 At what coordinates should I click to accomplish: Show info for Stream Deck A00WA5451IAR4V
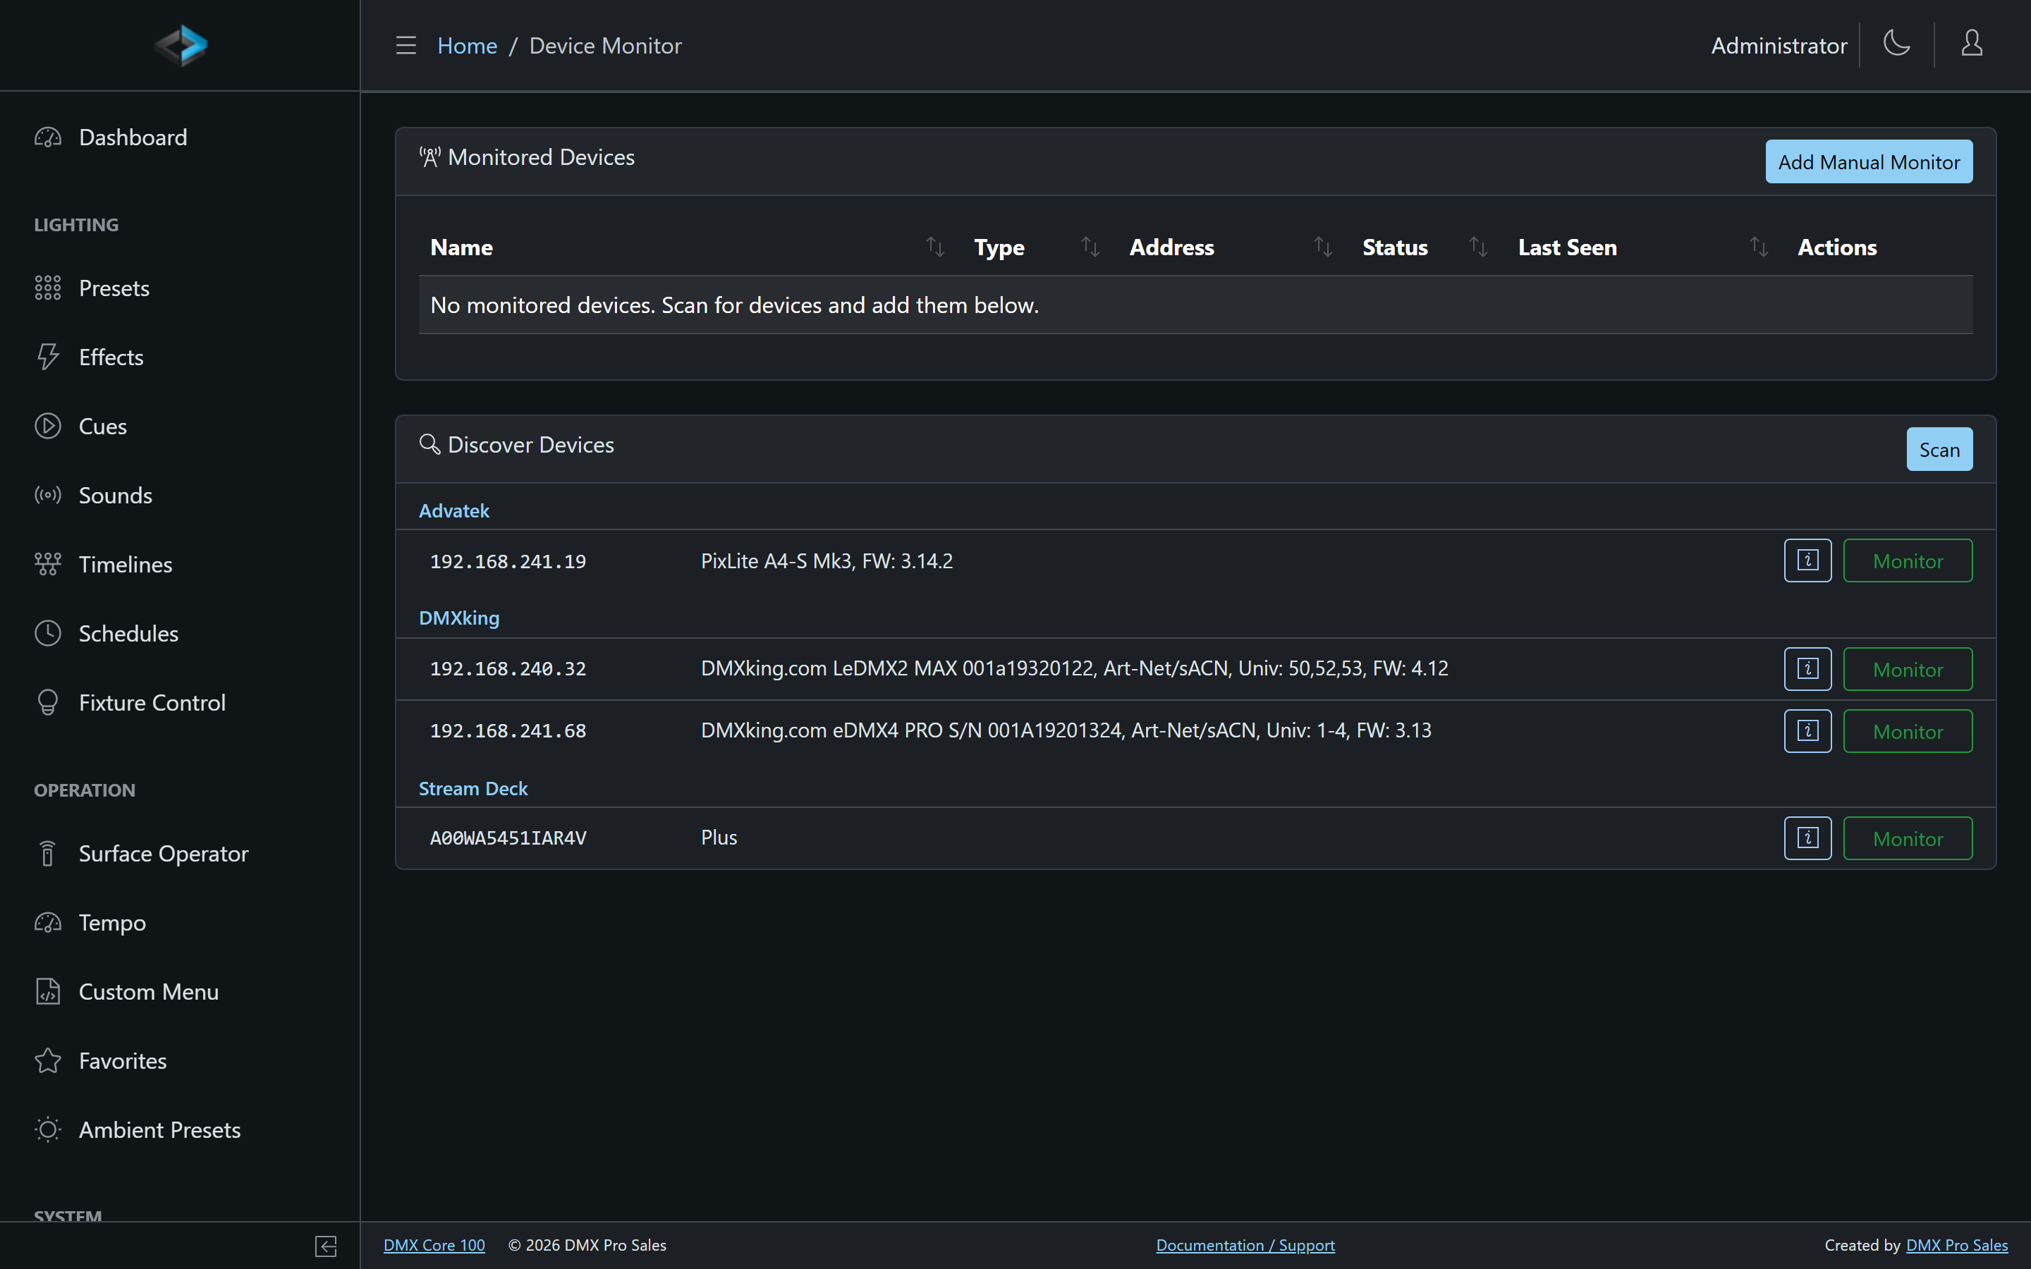click(x=1807, y=838)
